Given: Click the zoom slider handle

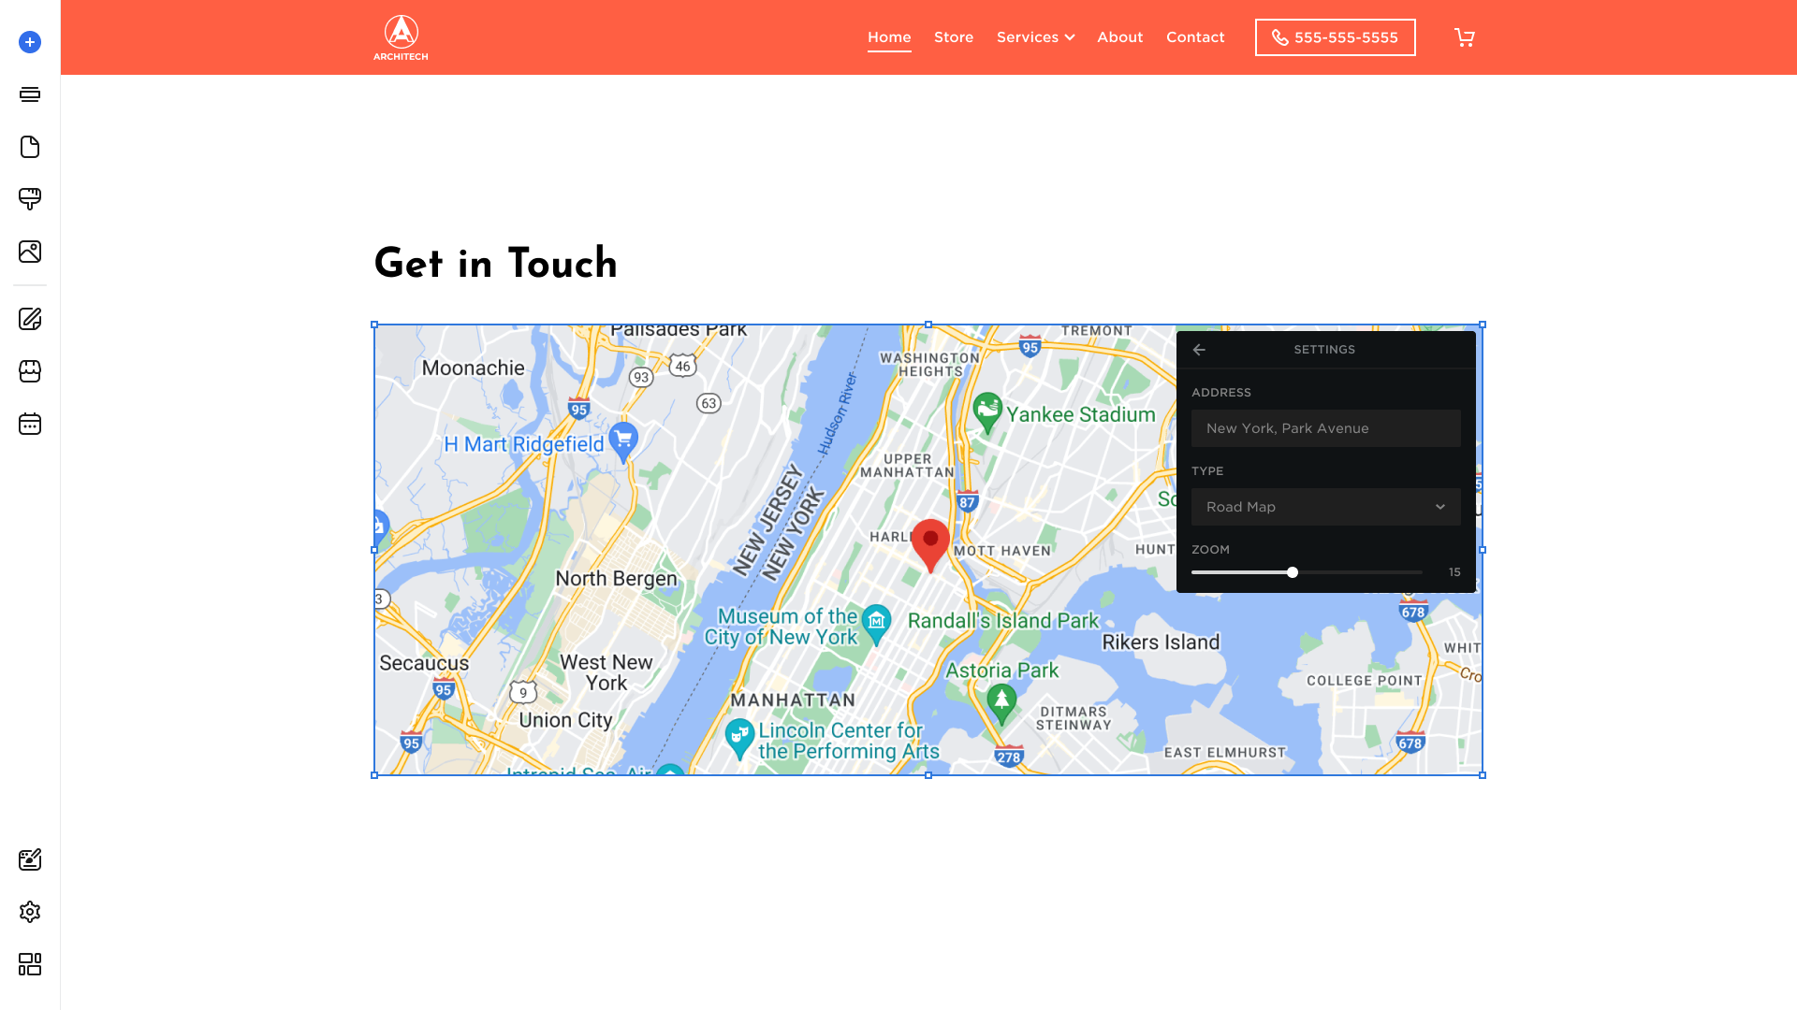Looking at the screenshot, I should pyautogui.click(x=1293, y=572).
